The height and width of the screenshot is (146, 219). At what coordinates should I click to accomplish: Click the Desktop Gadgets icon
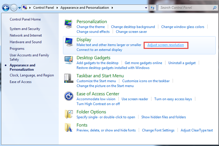[x=69, y=60]
